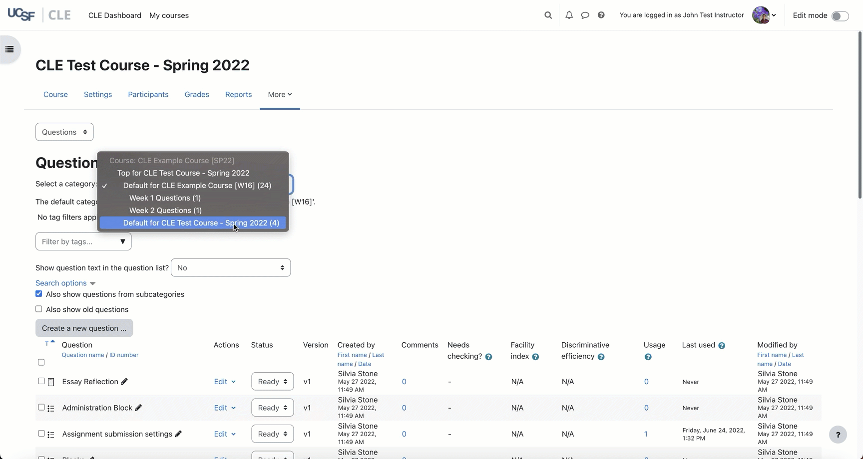The image size is (863, 459).
Task: Open the Questions page selector dropdown
Action: (x=64, y=132)
